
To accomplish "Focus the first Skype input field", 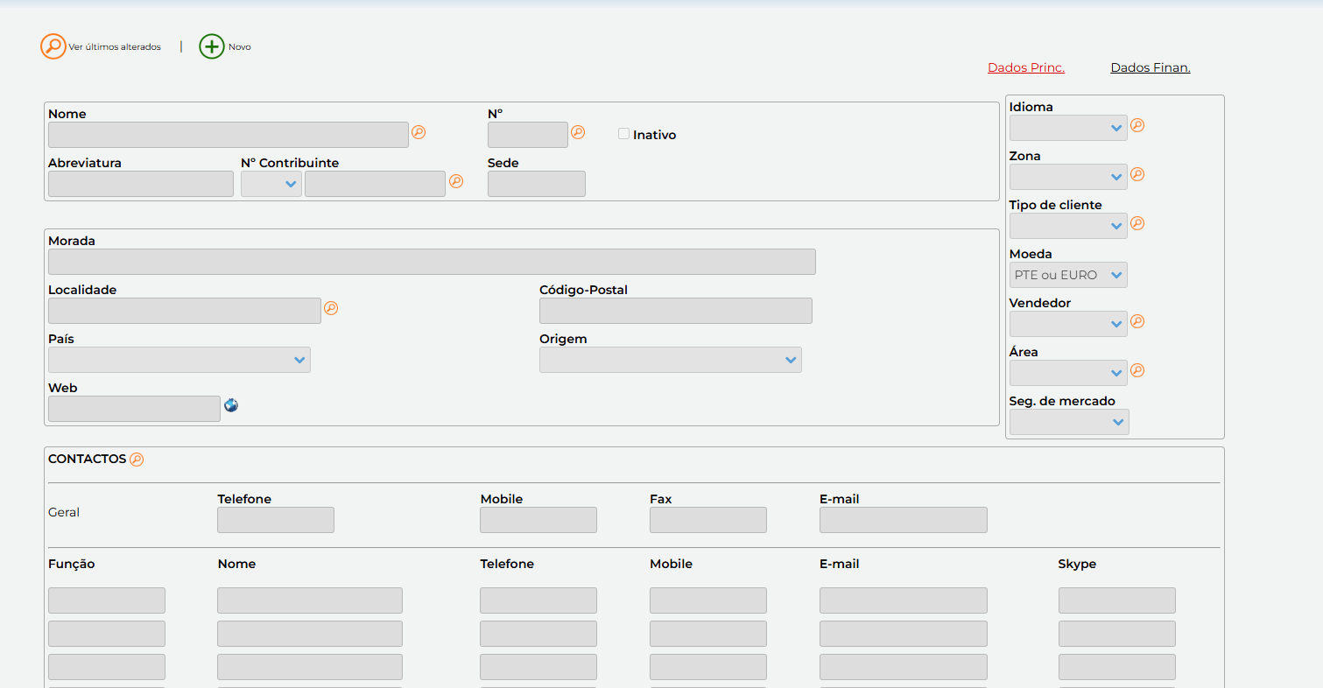I will (x=1117, y=600).
